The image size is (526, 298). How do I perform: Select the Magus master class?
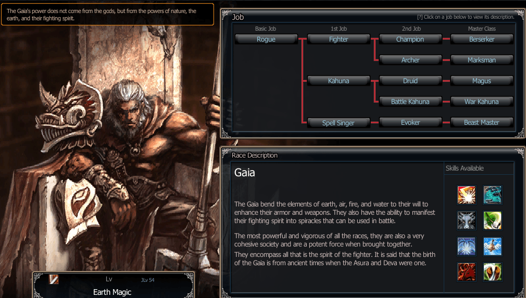[482, 81]
